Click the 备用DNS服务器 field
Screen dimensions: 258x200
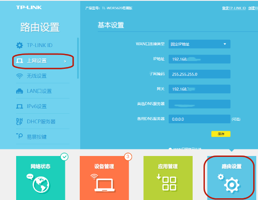coord(200,119)
